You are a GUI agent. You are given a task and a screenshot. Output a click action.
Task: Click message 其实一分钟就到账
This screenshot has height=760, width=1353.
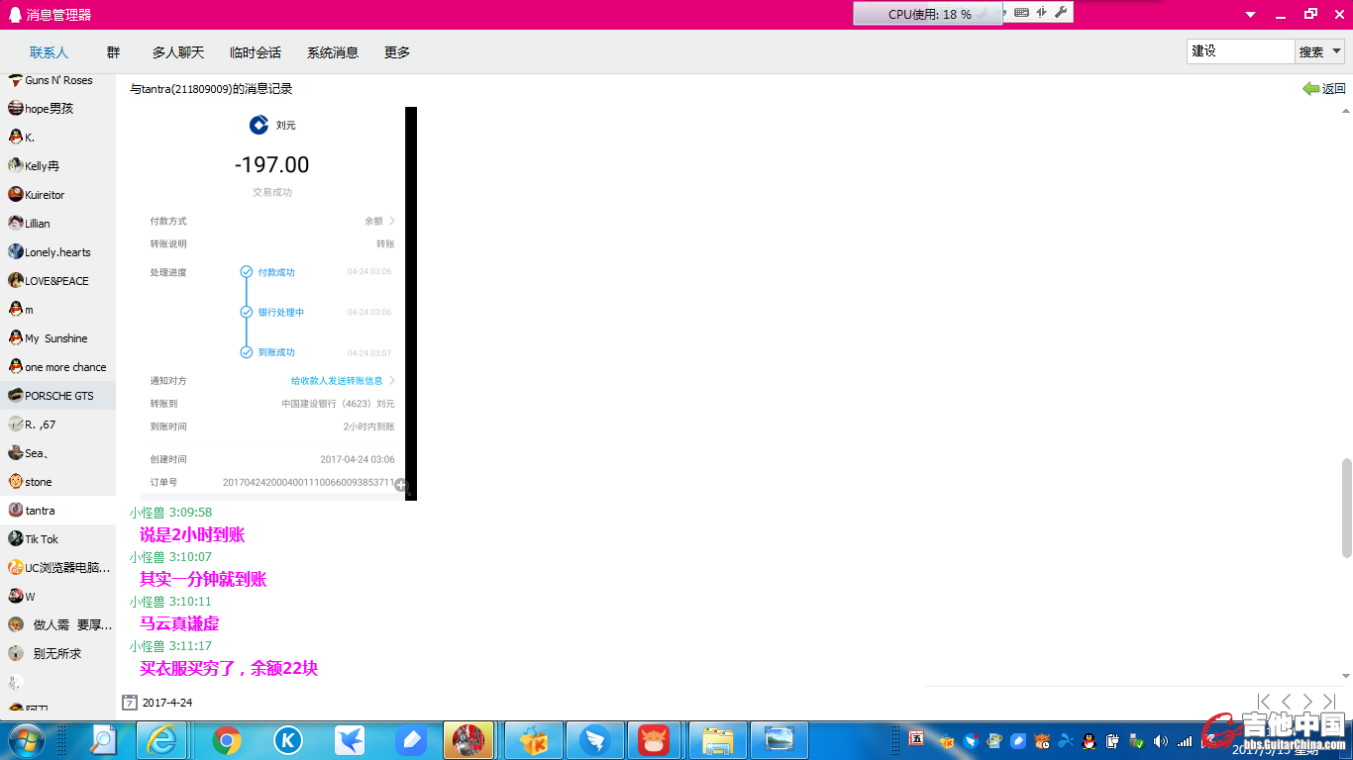[203, 579]
